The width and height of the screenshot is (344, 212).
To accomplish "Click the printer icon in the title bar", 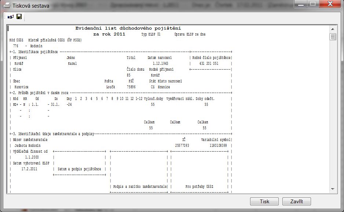I will click(7, 6).
